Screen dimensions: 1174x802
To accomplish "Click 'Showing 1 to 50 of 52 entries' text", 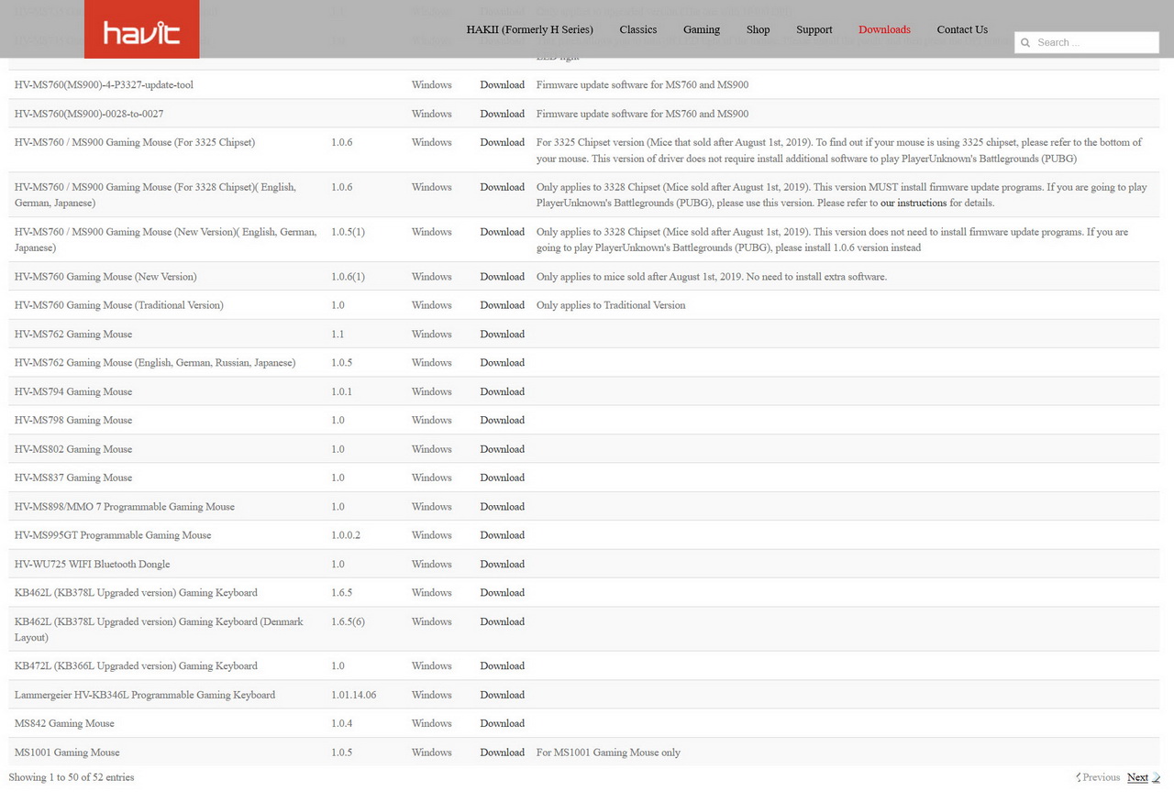I will pos(72,777).
